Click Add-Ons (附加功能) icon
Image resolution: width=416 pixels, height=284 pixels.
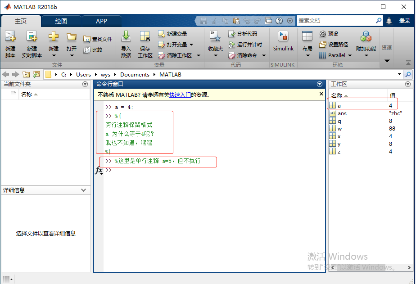[x=366, y=36]
